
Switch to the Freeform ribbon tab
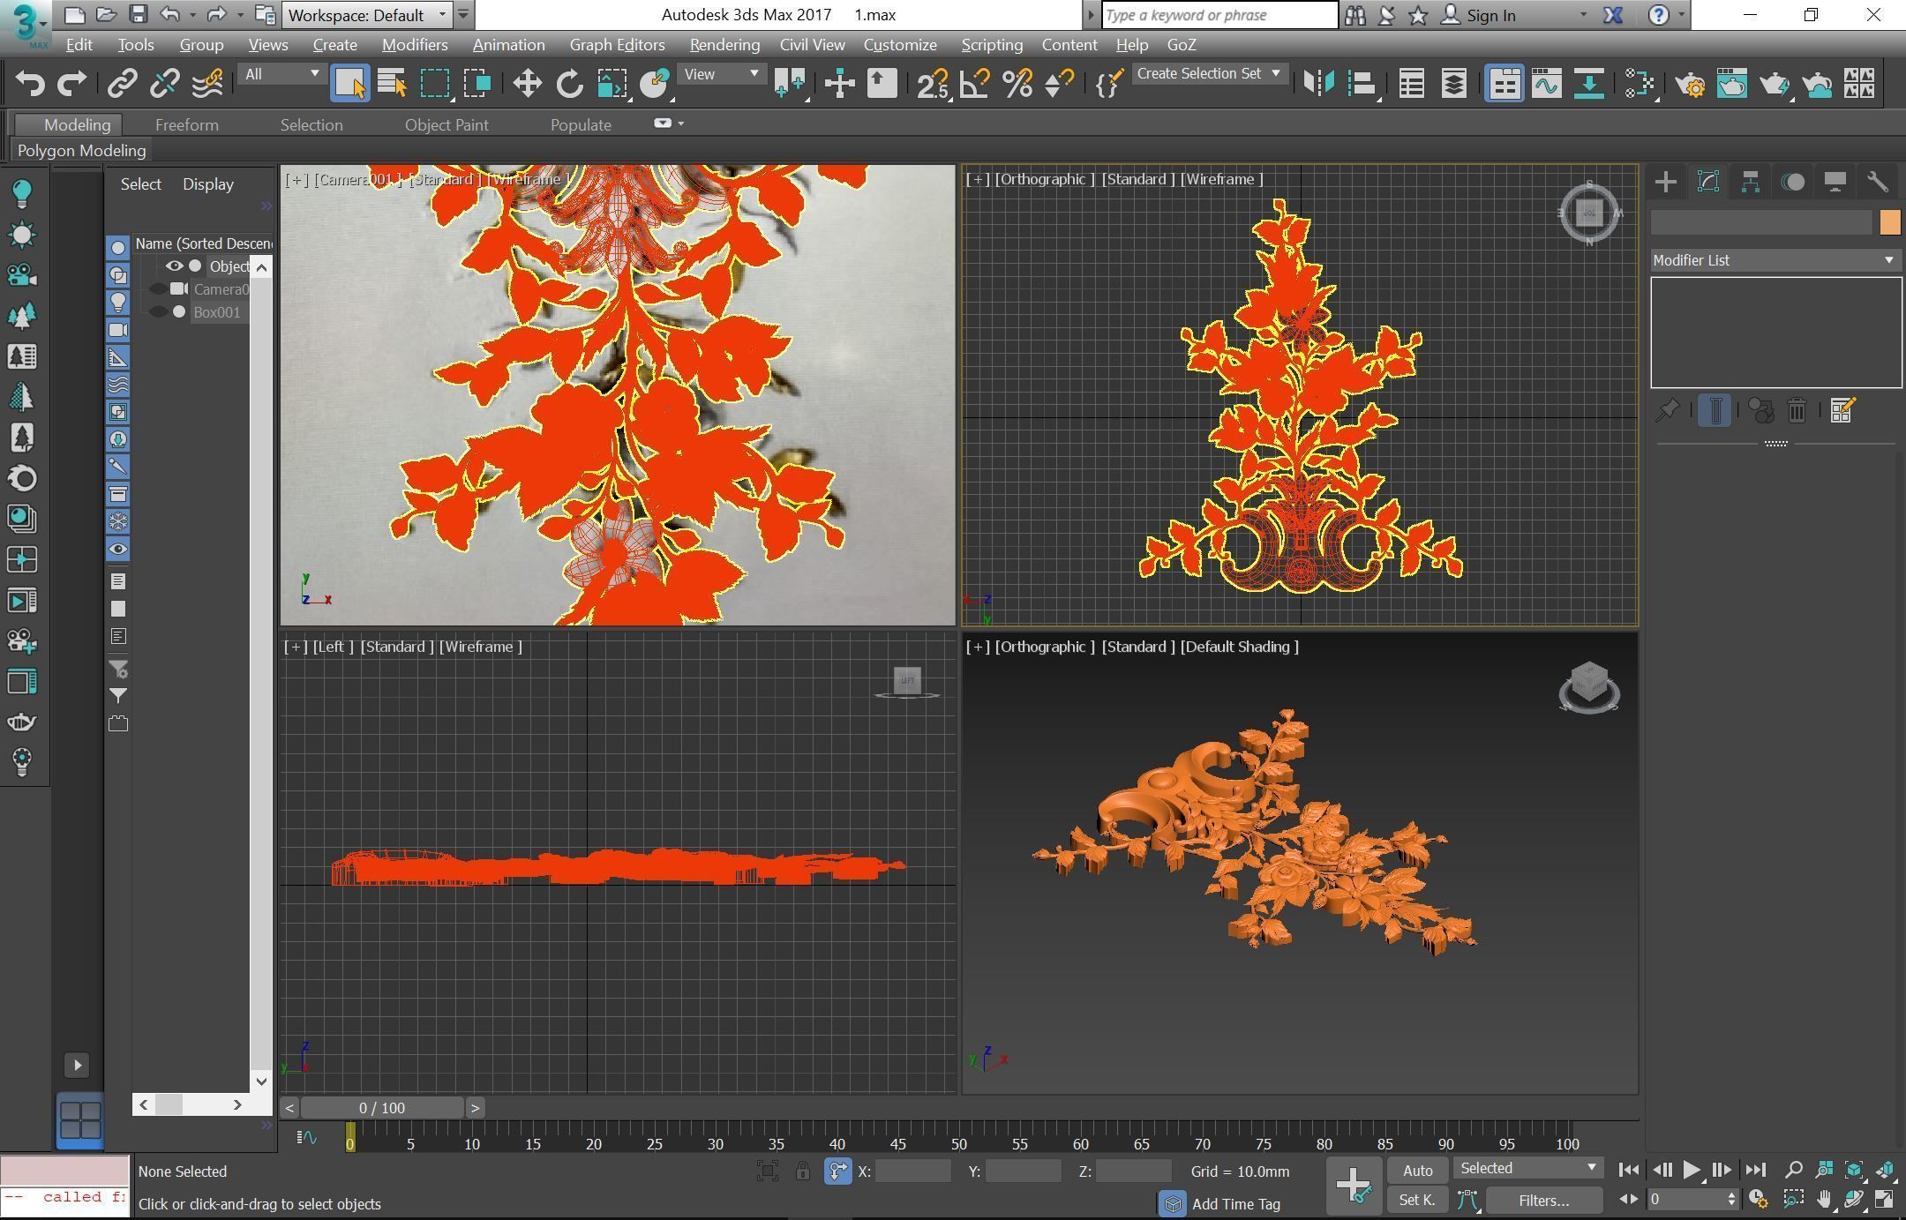186,125
